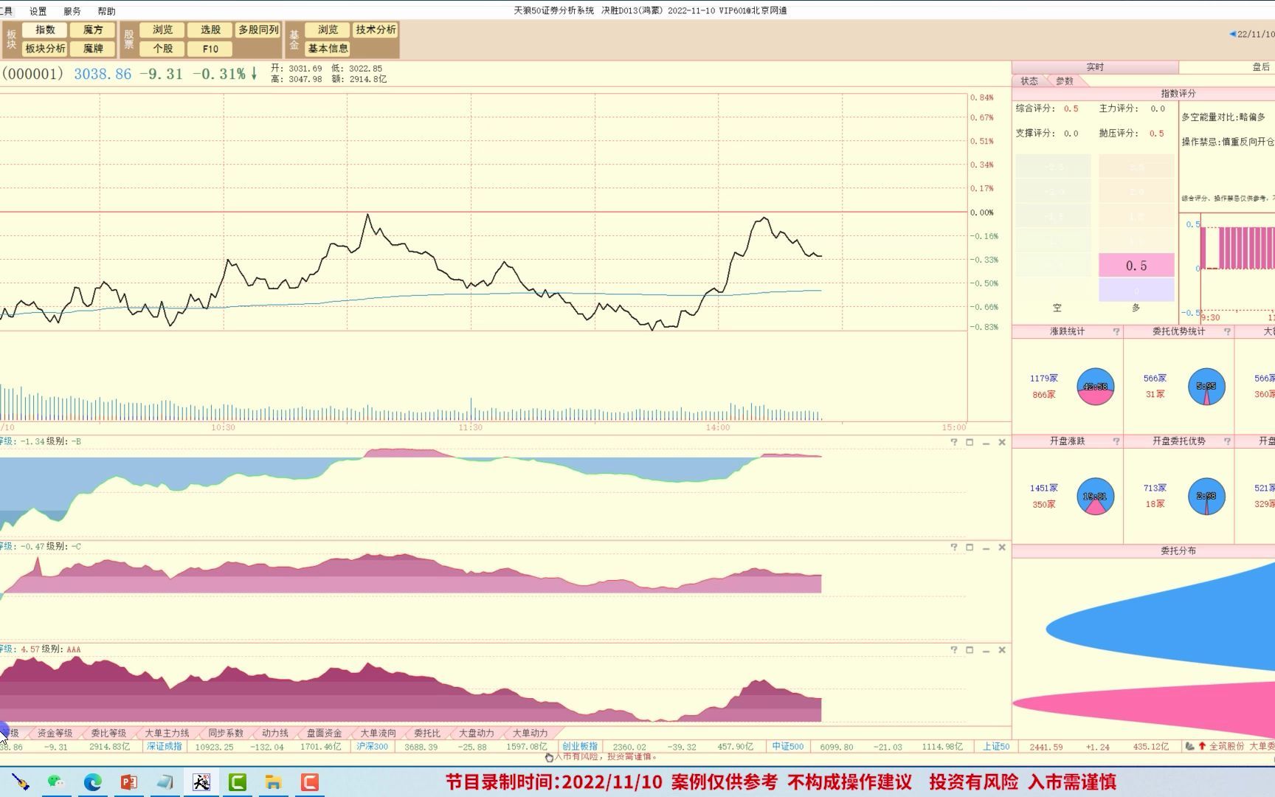
Task: Switch to the 盘后 tab
Action: [1261, 67]
